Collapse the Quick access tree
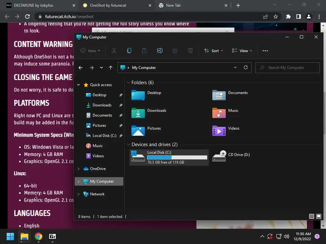Image resolution: width=326 pixels, height=244 pixels. click(78, 85)
